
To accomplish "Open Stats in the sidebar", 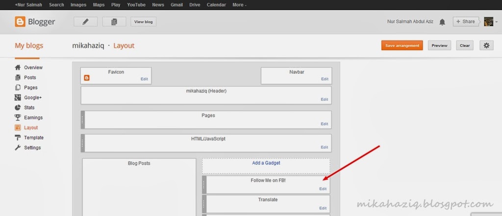I will point(29,108).
